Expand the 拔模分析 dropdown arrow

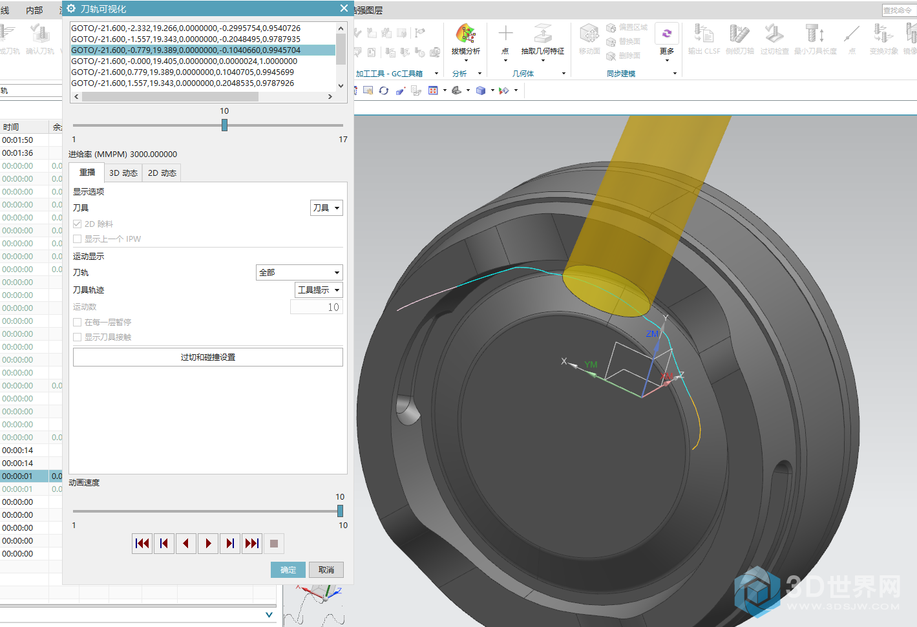(x=465, y=61)
